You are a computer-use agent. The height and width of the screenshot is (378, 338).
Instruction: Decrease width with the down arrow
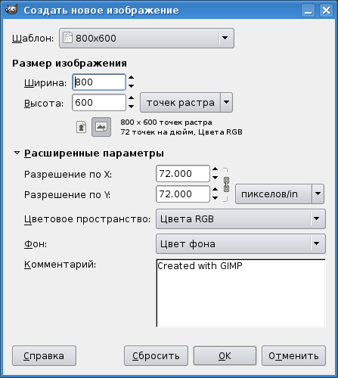click(131, 86)
